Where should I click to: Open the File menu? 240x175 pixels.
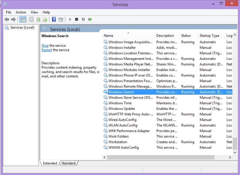[8, 12]
